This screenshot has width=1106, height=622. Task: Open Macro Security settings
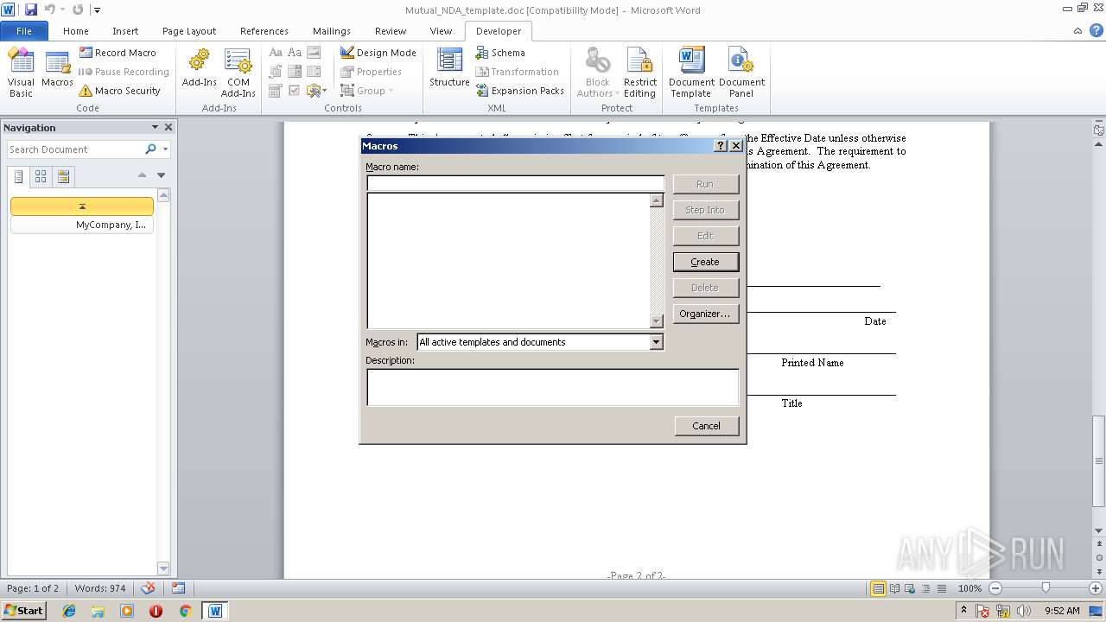[x=119, y=91]
